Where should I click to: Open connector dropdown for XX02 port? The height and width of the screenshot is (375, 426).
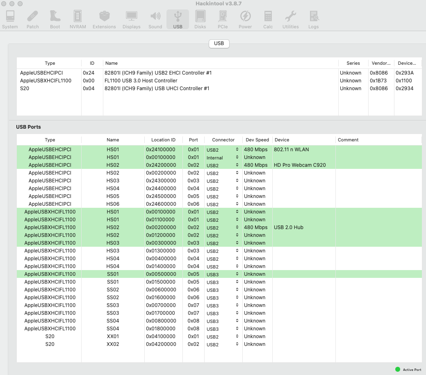[223, 344]
